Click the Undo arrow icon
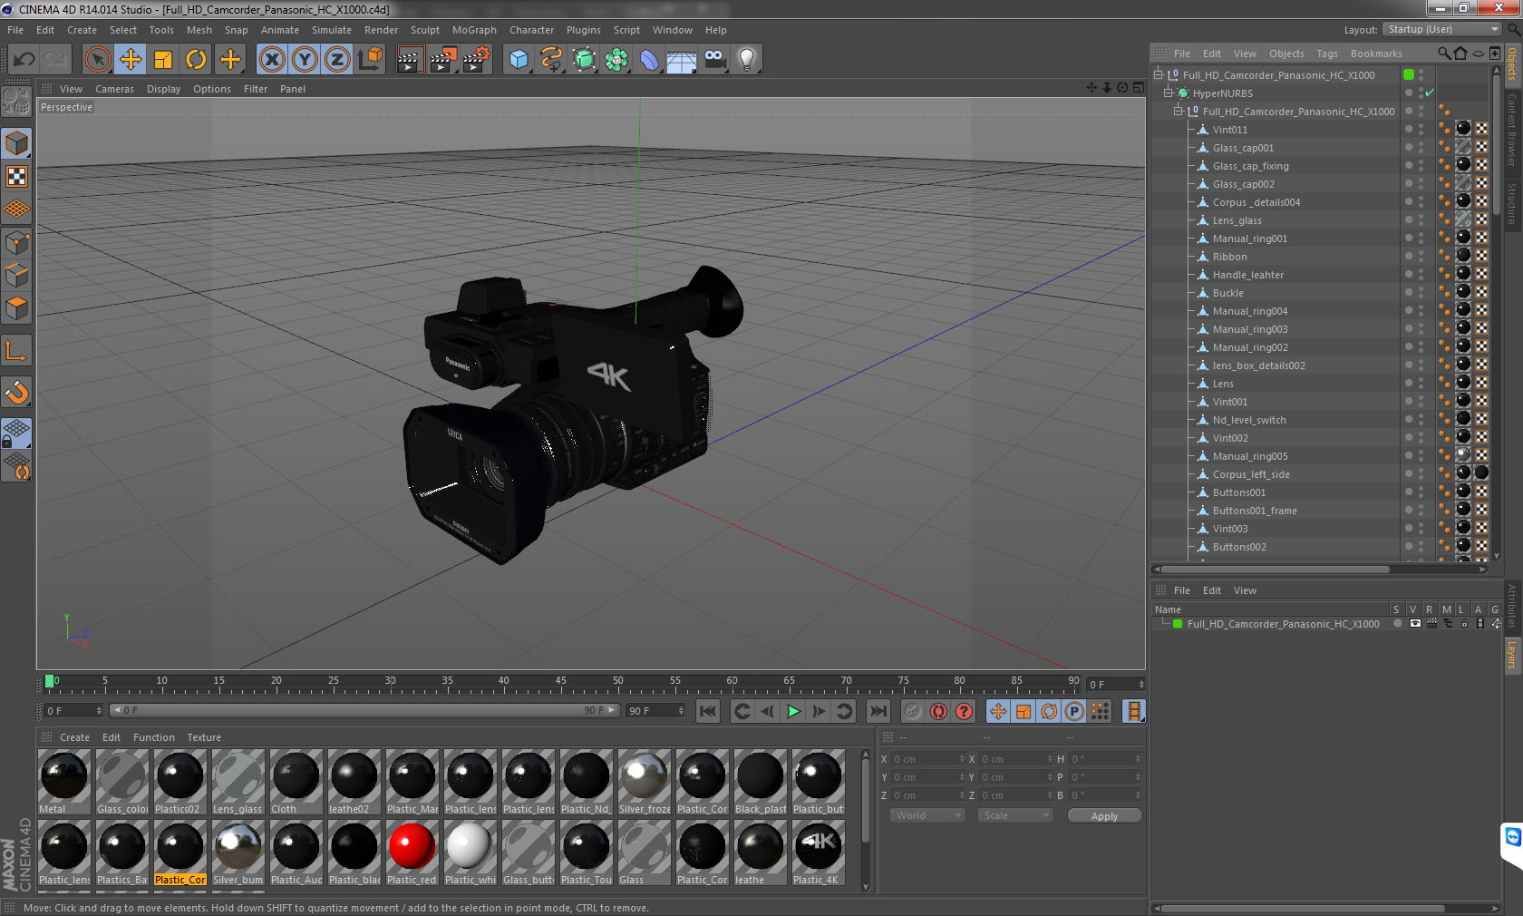Screen dimensions: 1523x916 (24, 60)
